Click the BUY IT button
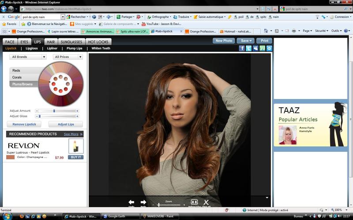 (75, 157)
